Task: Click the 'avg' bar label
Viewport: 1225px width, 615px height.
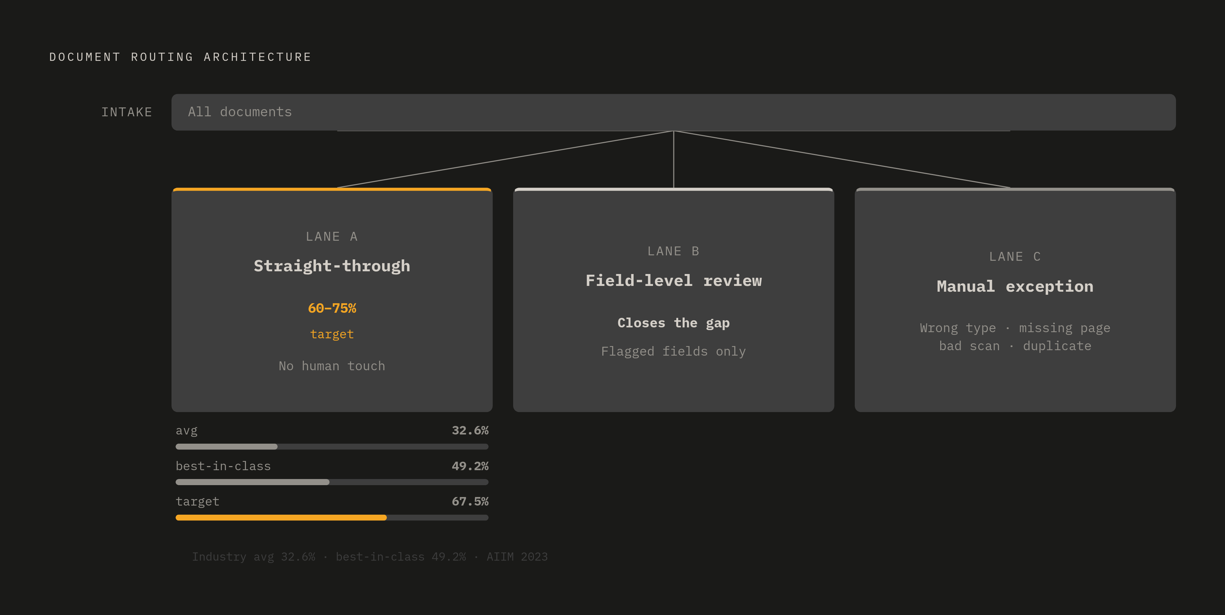Action: [x=186, y=431]
